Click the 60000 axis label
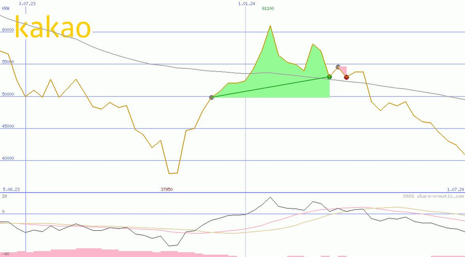Viewport: 465px width, 257px height. (x=8, y=30)
